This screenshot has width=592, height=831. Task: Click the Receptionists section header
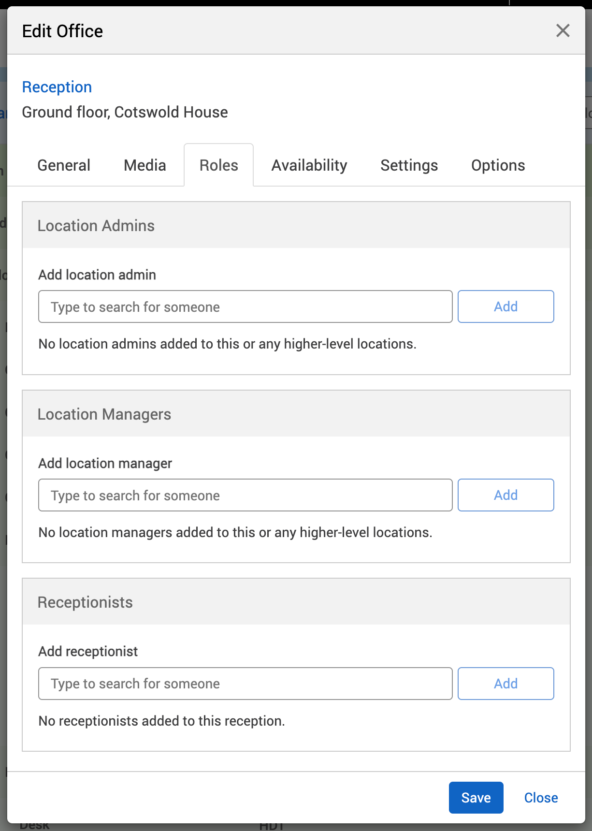(x=85, y=602)
